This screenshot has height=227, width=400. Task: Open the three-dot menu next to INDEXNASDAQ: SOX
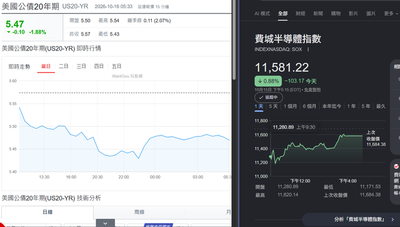coord(308,49)
